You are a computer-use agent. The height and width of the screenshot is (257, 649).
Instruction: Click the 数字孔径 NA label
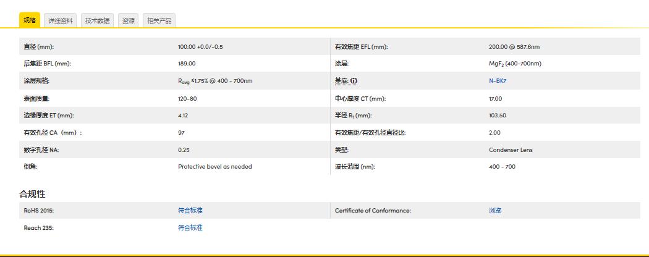click(41, 150)
